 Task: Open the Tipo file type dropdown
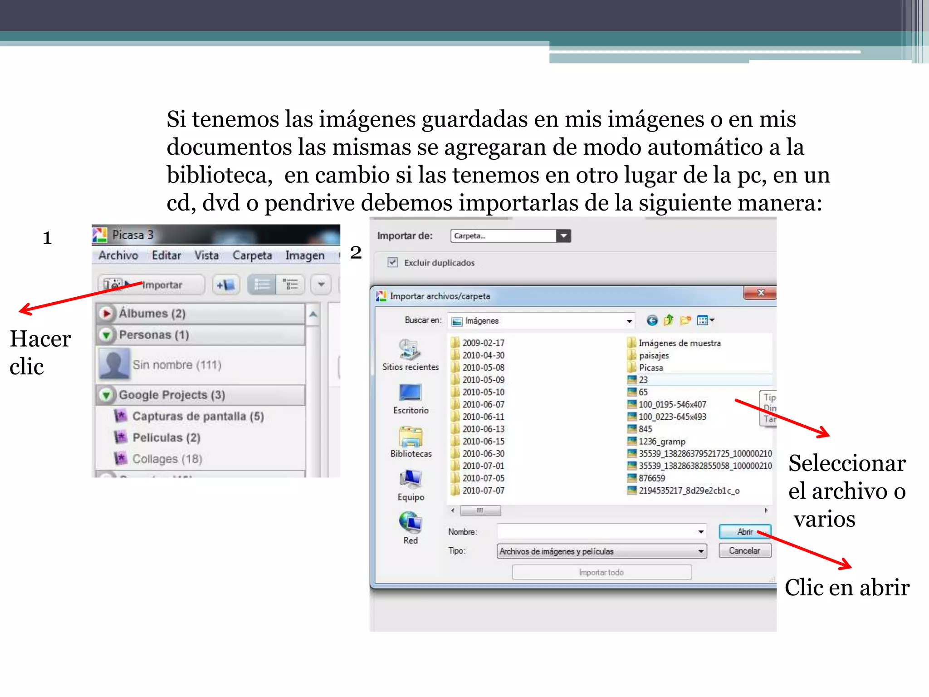click(x=602, y=551)
